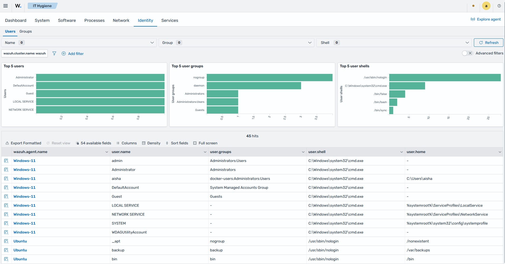
Task: Inspect document for the backup row
Action: [6, 250]
